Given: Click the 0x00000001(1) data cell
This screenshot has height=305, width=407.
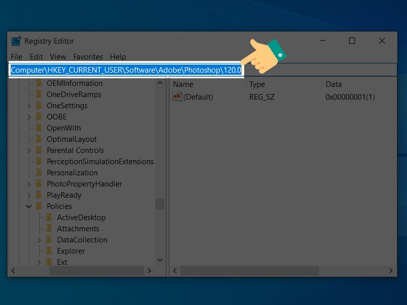Looking at the screenshot, I should pos(350,97).
